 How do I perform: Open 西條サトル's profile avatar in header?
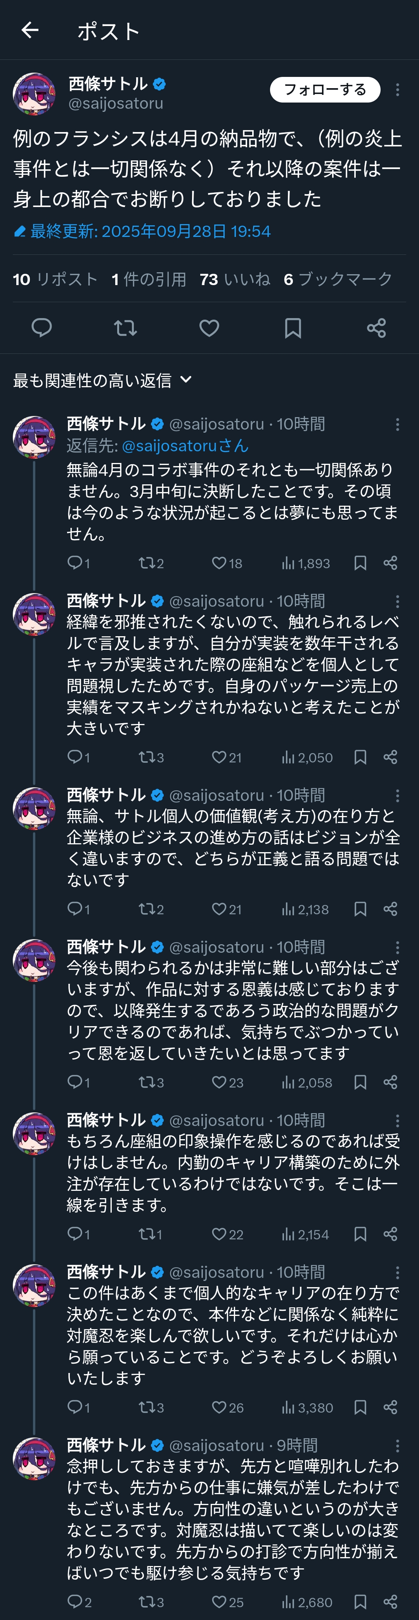tap(34, 93)
